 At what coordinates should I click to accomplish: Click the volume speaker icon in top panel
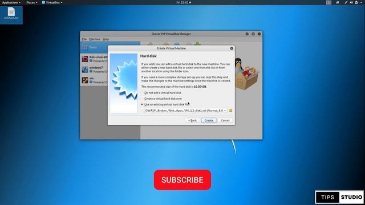351,2
